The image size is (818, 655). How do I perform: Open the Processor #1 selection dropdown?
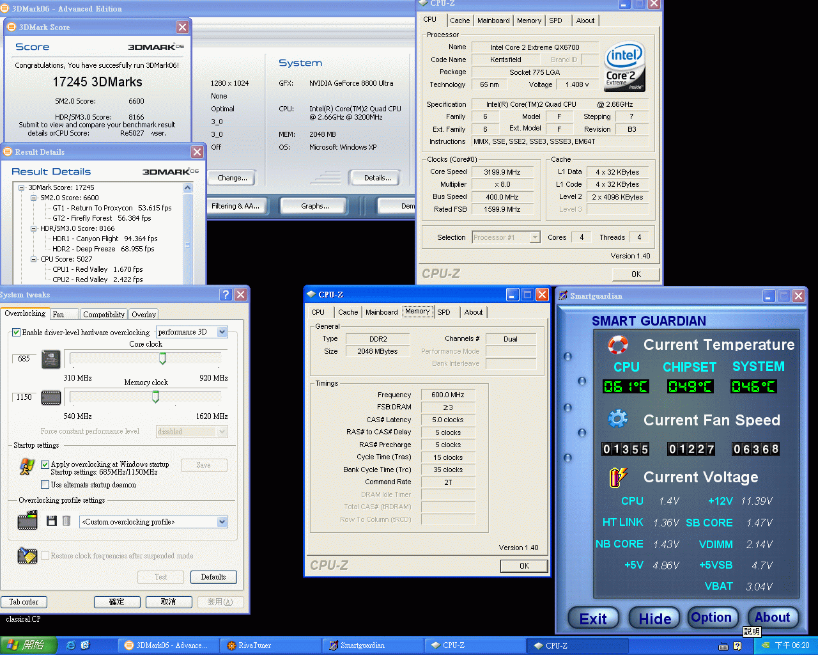tap(535, 237)
